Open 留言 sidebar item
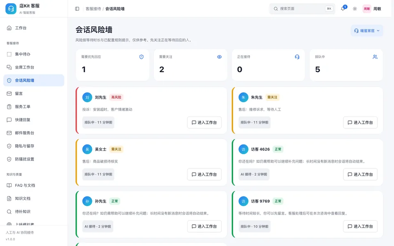 tap(34, 93)
